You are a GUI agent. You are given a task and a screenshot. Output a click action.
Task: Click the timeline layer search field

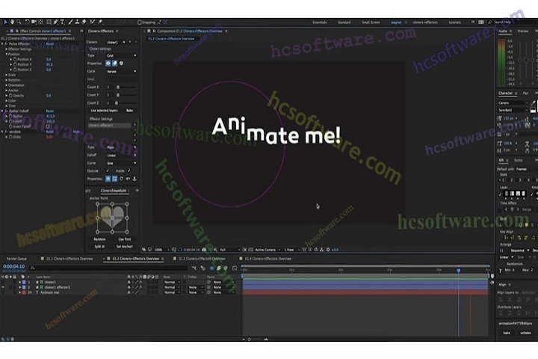[x=108, y=268]
